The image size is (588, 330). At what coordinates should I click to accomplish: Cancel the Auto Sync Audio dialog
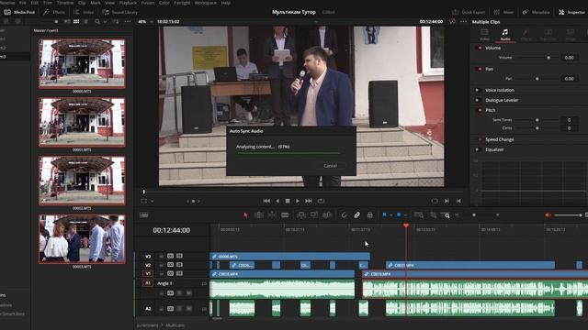tap(330, 166)
